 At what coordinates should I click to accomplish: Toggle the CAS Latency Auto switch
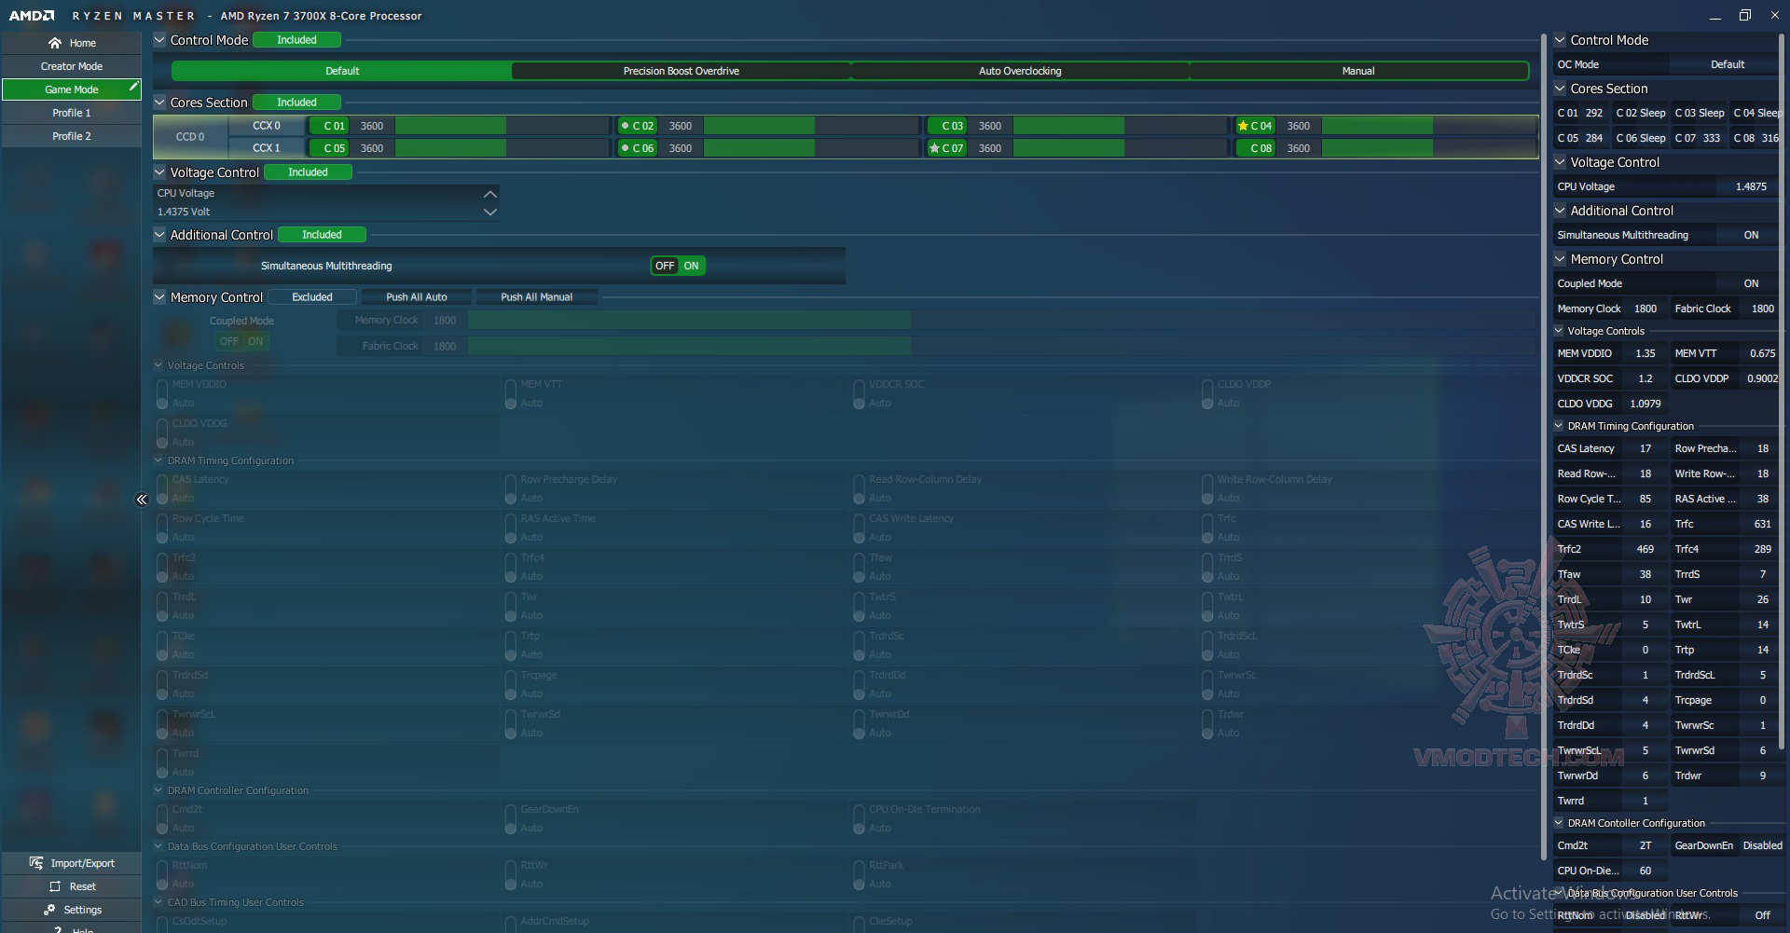162,489
